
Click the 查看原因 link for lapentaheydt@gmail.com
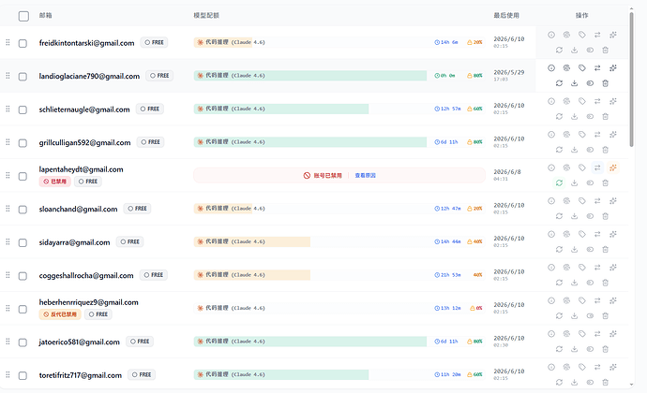pos(365,176)
